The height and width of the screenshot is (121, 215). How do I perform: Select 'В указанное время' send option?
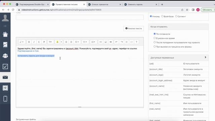click(x=155, y=38)
